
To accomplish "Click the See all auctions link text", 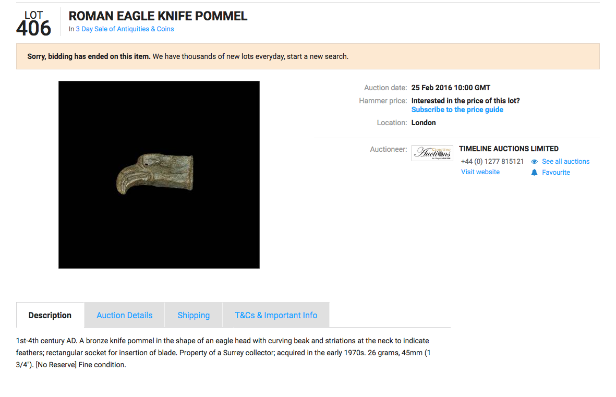I will point(565,162).
